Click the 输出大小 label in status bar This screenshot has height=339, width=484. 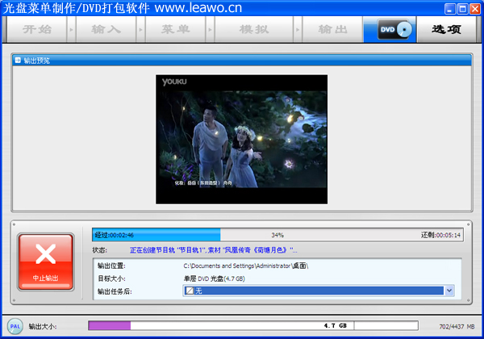pyautogui.click(x=43, y=326)
